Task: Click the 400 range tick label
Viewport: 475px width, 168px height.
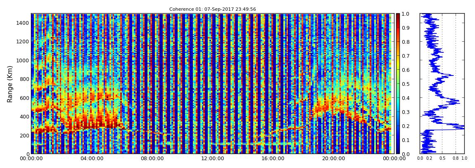Action: pos(25,116)
